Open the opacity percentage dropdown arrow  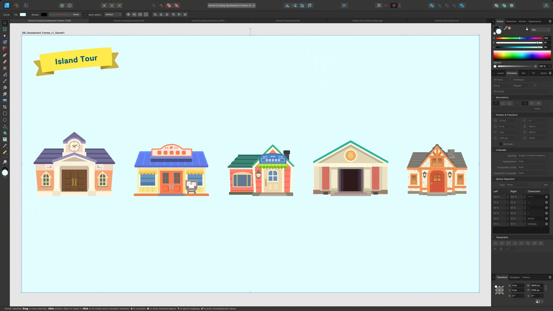tap(550, 66)
